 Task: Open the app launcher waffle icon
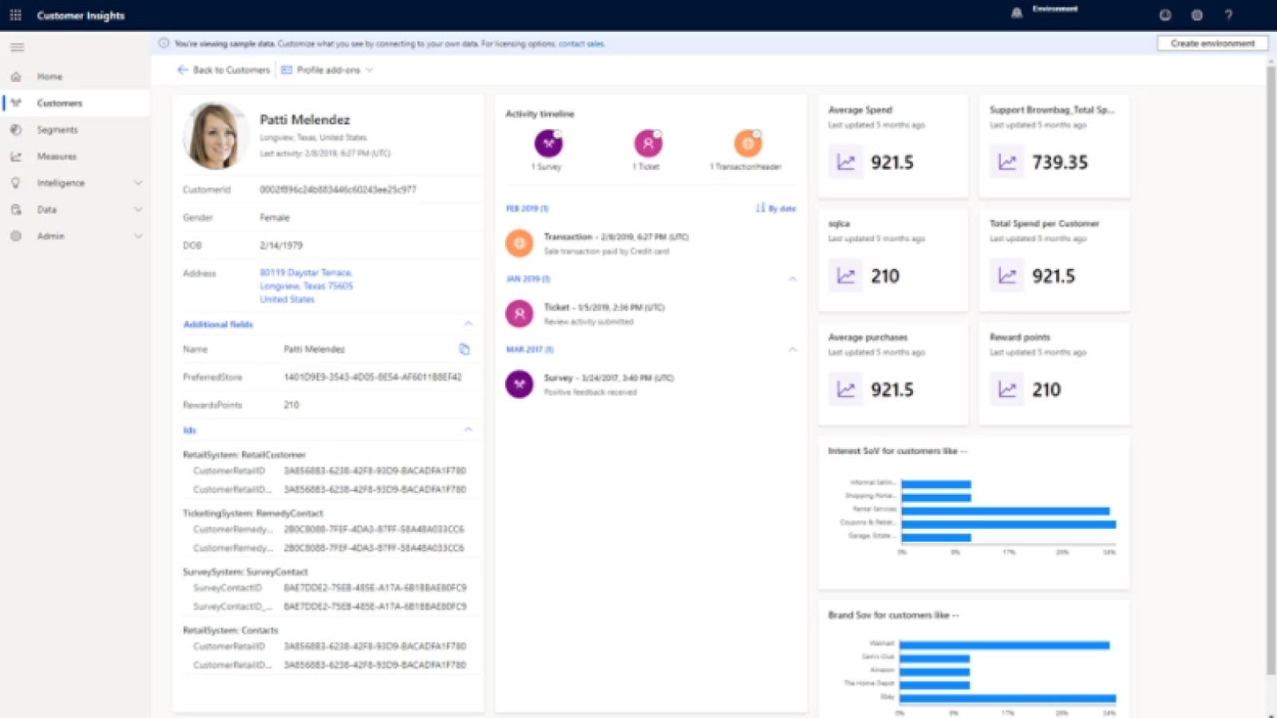[15, 15]
